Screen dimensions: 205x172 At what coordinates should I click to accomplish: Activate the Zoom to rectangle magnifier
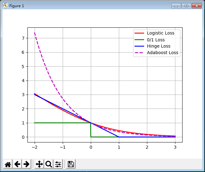click(x=49, y=164)
